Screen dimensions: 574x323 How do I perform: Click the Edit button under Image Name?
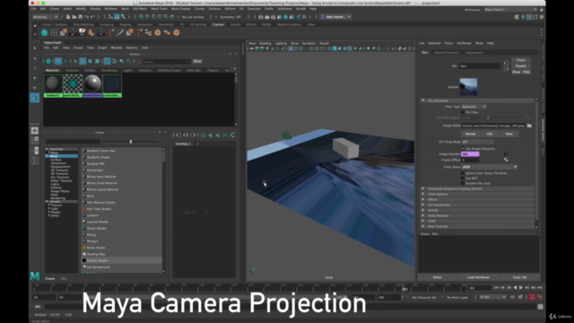490,134
